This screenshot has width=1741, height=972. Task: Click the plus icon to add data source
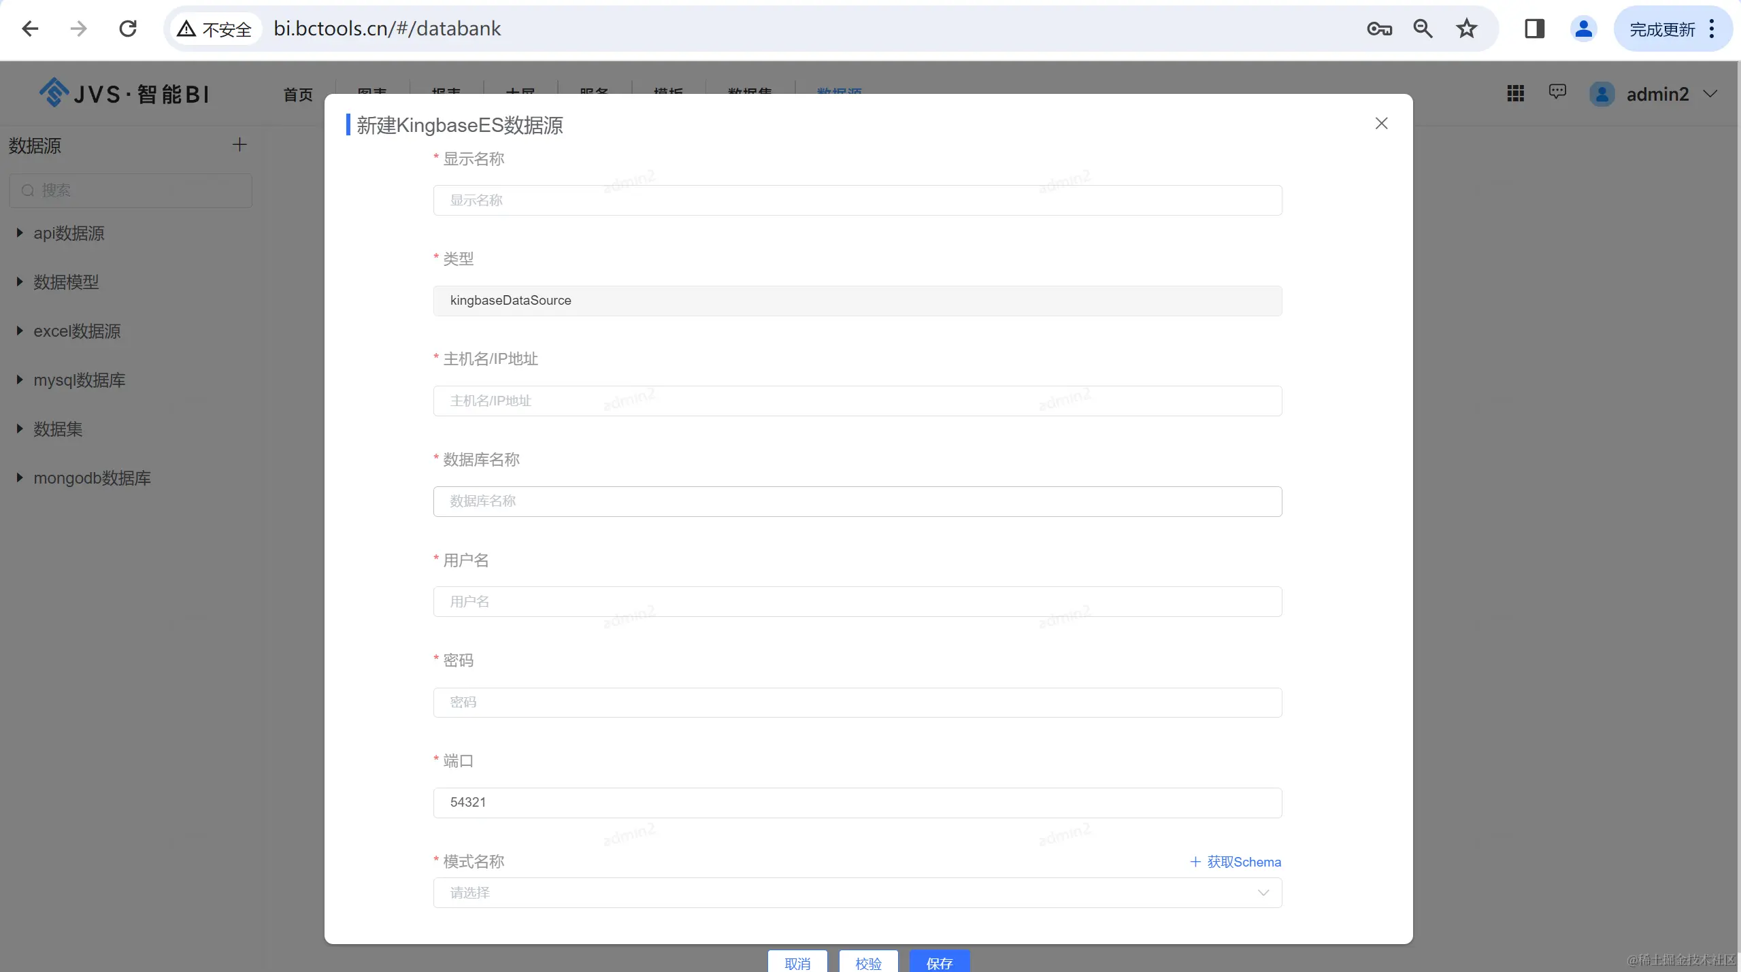[239, 144]
